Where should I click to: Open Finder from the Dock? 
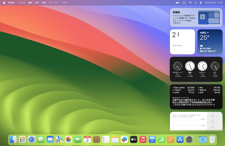click(13, 140)
